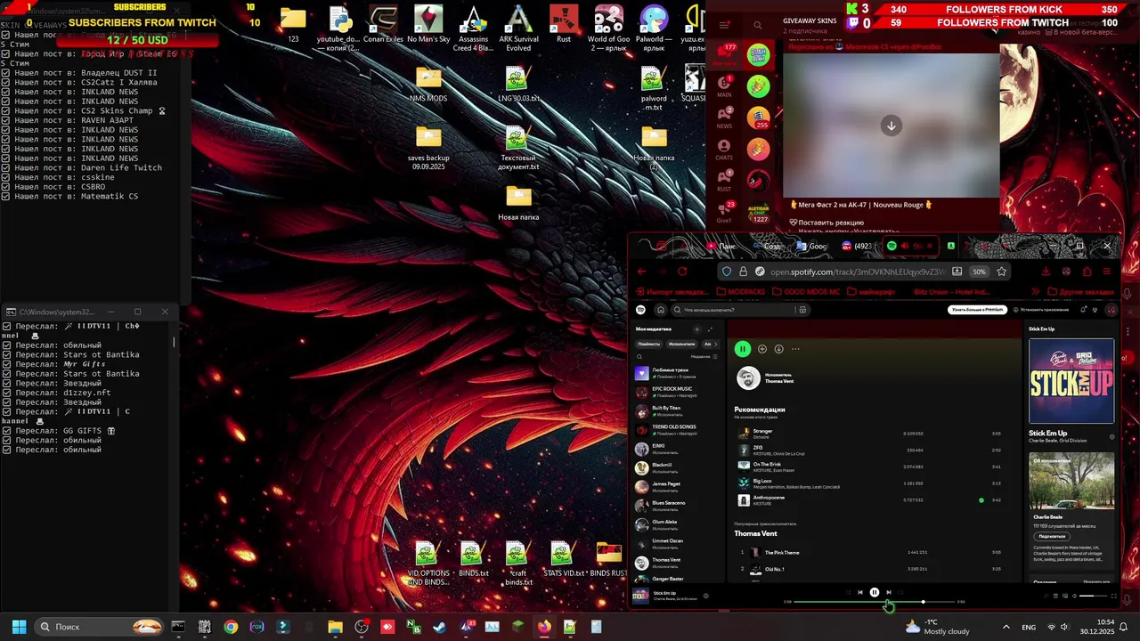Expand the Spotify library panel
1140x641 pixels.
(x=710, y=329)
